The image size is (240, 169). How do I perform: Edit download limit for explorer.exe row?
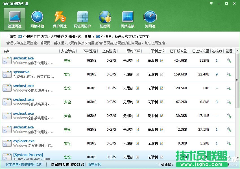point(138,143)
